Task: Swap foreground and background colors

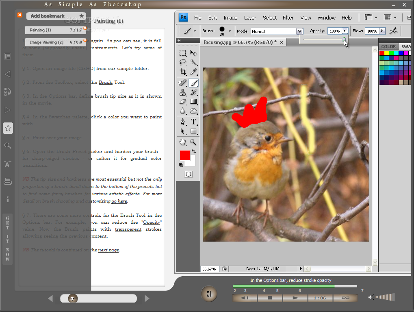Action: tap(194, 151)
